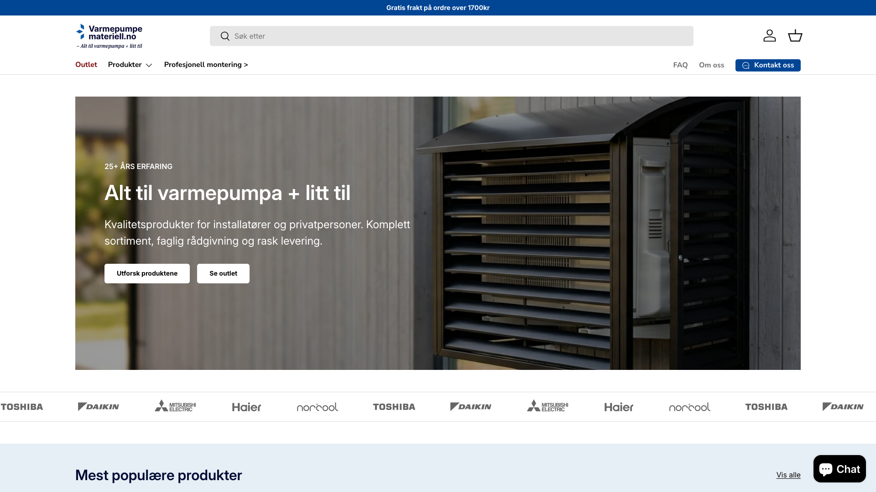
Task: Go to the FAQ page
Action: pyautogui.click(x=680, y=65)
